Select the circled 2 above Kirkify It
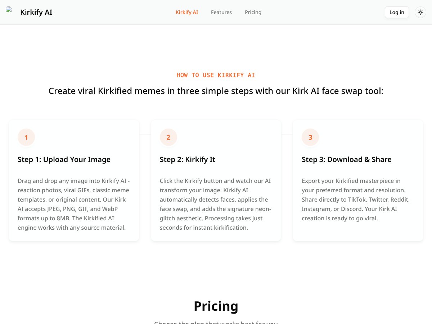The image size is (432, 324). tap(168, 137)
